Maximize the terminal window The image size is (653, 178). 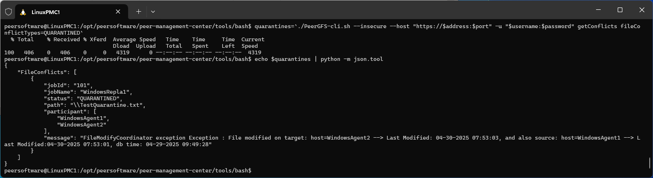(x=620, y=10)
